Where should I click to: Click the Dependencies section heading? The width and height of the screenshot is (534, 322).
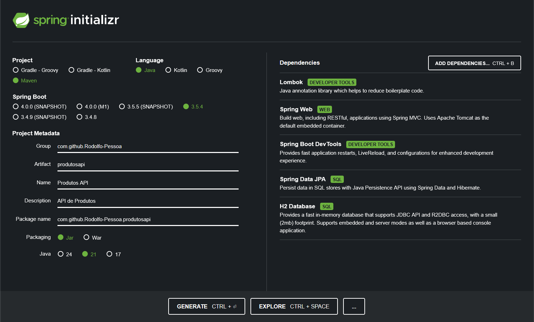click(300, 63)
